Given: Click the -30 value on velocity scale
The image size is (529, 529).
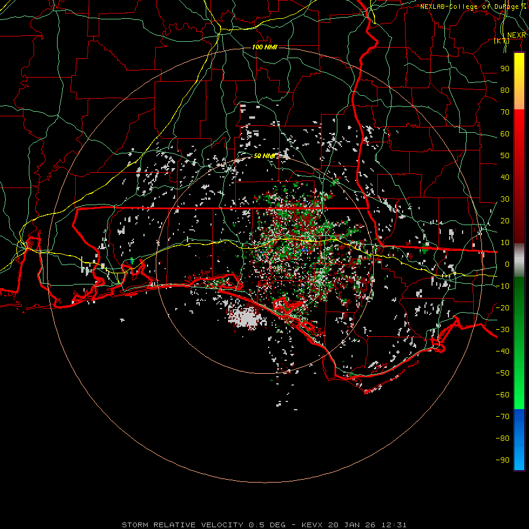Looking at the screenshot, I should (503, 330).
